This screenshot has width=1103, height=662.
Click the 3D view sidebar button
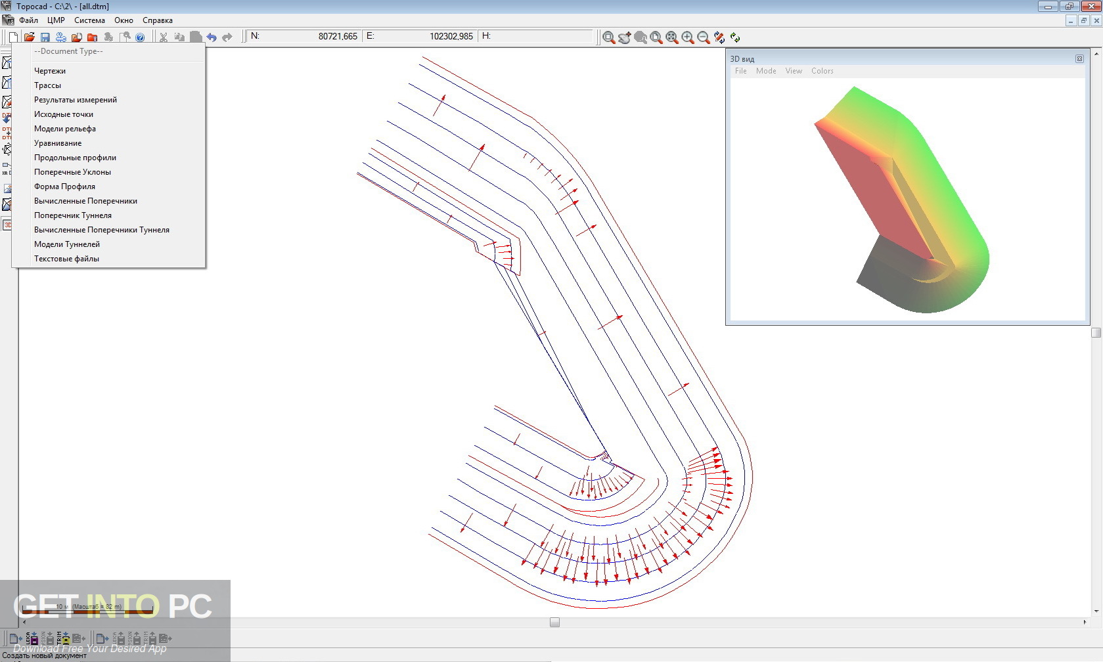point(7,225)
